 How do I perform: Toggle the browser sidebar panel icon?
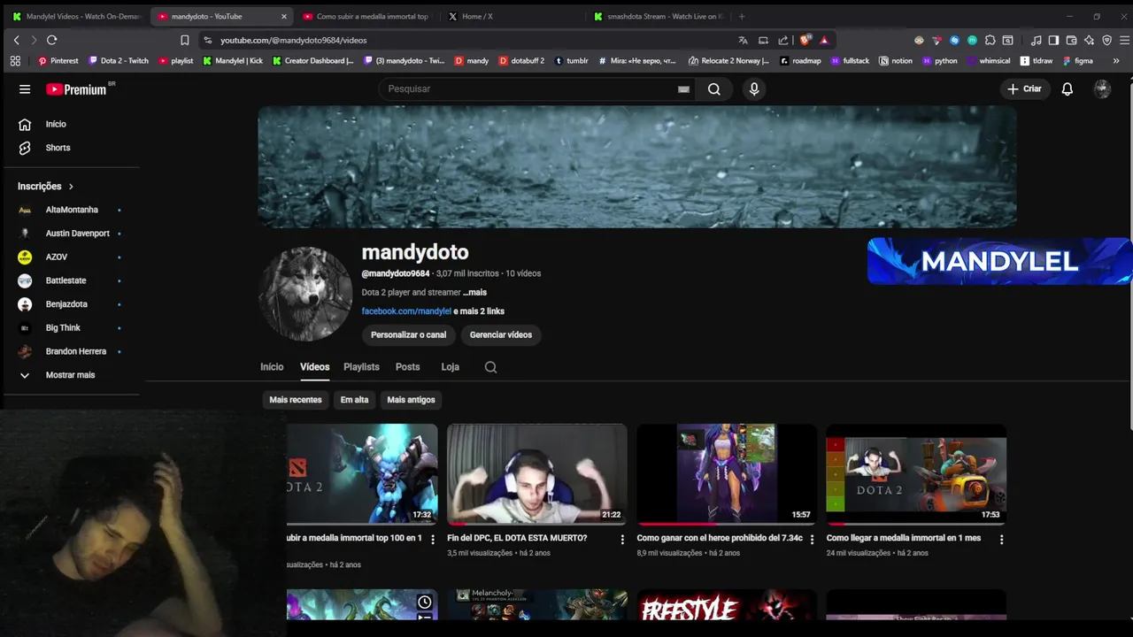tap(1053, 40)
